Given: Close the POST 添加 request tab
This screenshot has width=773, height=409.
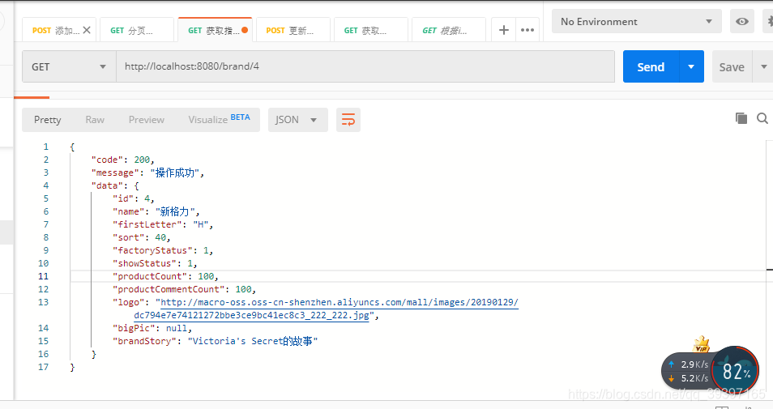Looking at the screenshot, I should pyautogui.click(x=87, y=30).
